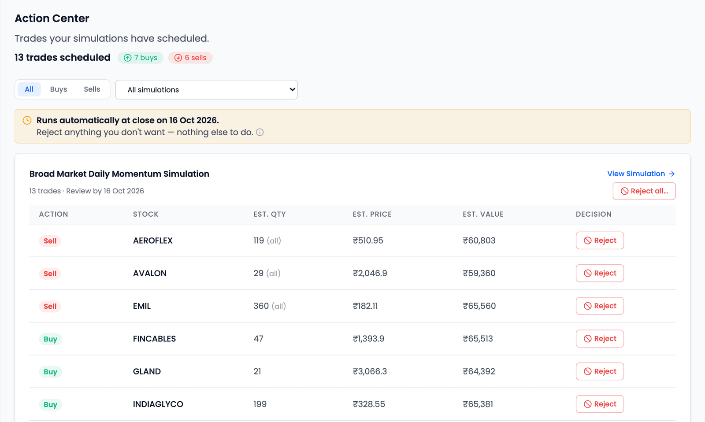This screenshot has width=705, height=422.
Task: Click the Buy tag for INDIAGLYCO
Action: click(51, 404)
